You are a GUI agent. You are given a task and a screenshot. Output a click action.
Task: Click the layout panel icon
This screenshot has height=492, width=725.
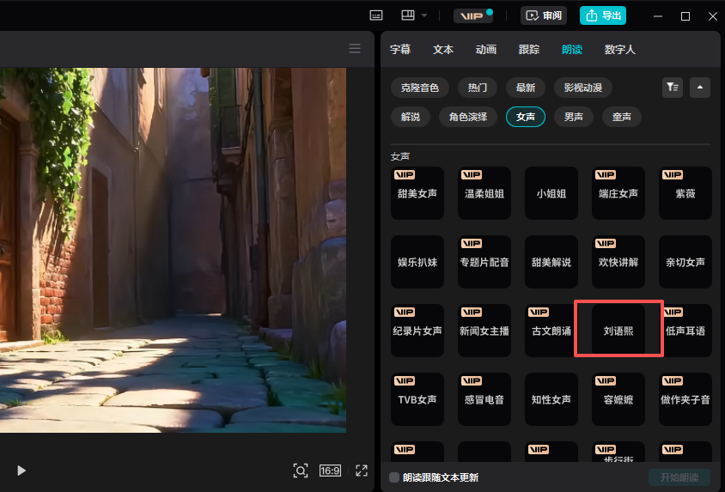pos(407,15)
